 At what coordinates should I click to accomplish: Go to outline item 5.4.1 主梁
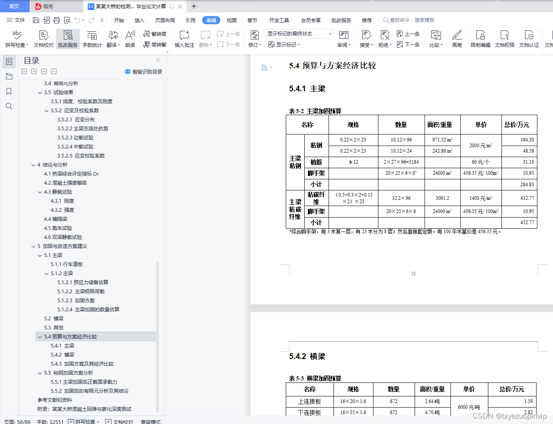click(63, 346)
